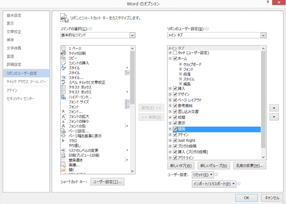Uncheck the デザイン tab checkbox
Image resolution: width=286 pixels, height=204 pixels.
tap(175, 94)
